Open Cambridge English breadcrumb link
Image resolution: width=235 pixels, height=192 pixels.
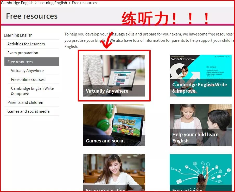[17, 3]
